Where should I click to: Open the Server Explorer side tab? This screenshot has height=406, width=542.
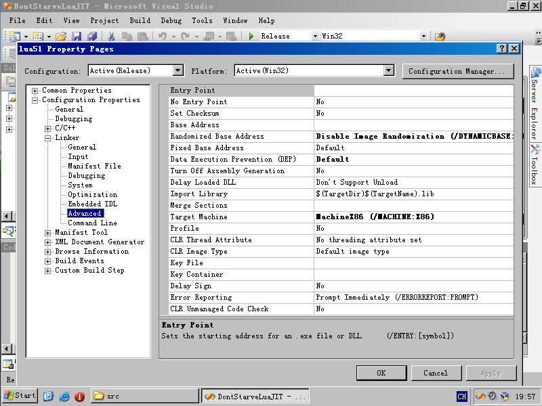[x=535, y=104]
